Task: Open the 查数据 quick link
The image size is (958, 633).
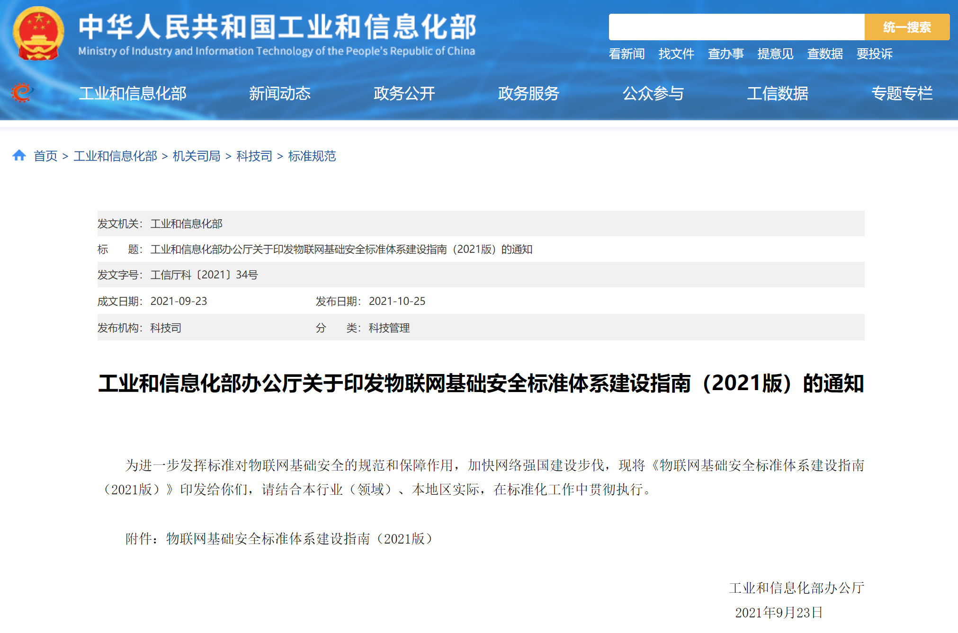Action: click(x=825, y=54)
